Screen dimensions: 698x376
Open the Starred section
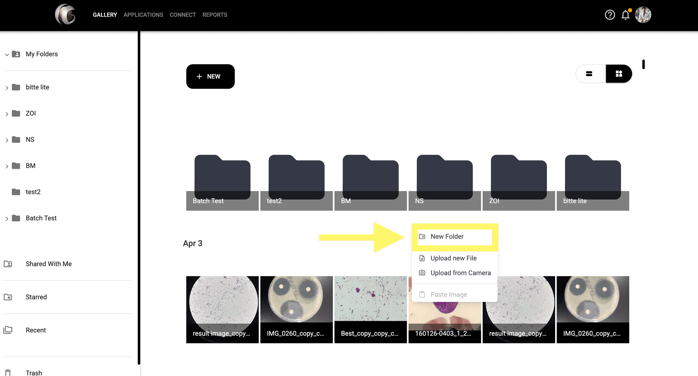(36, 297)
